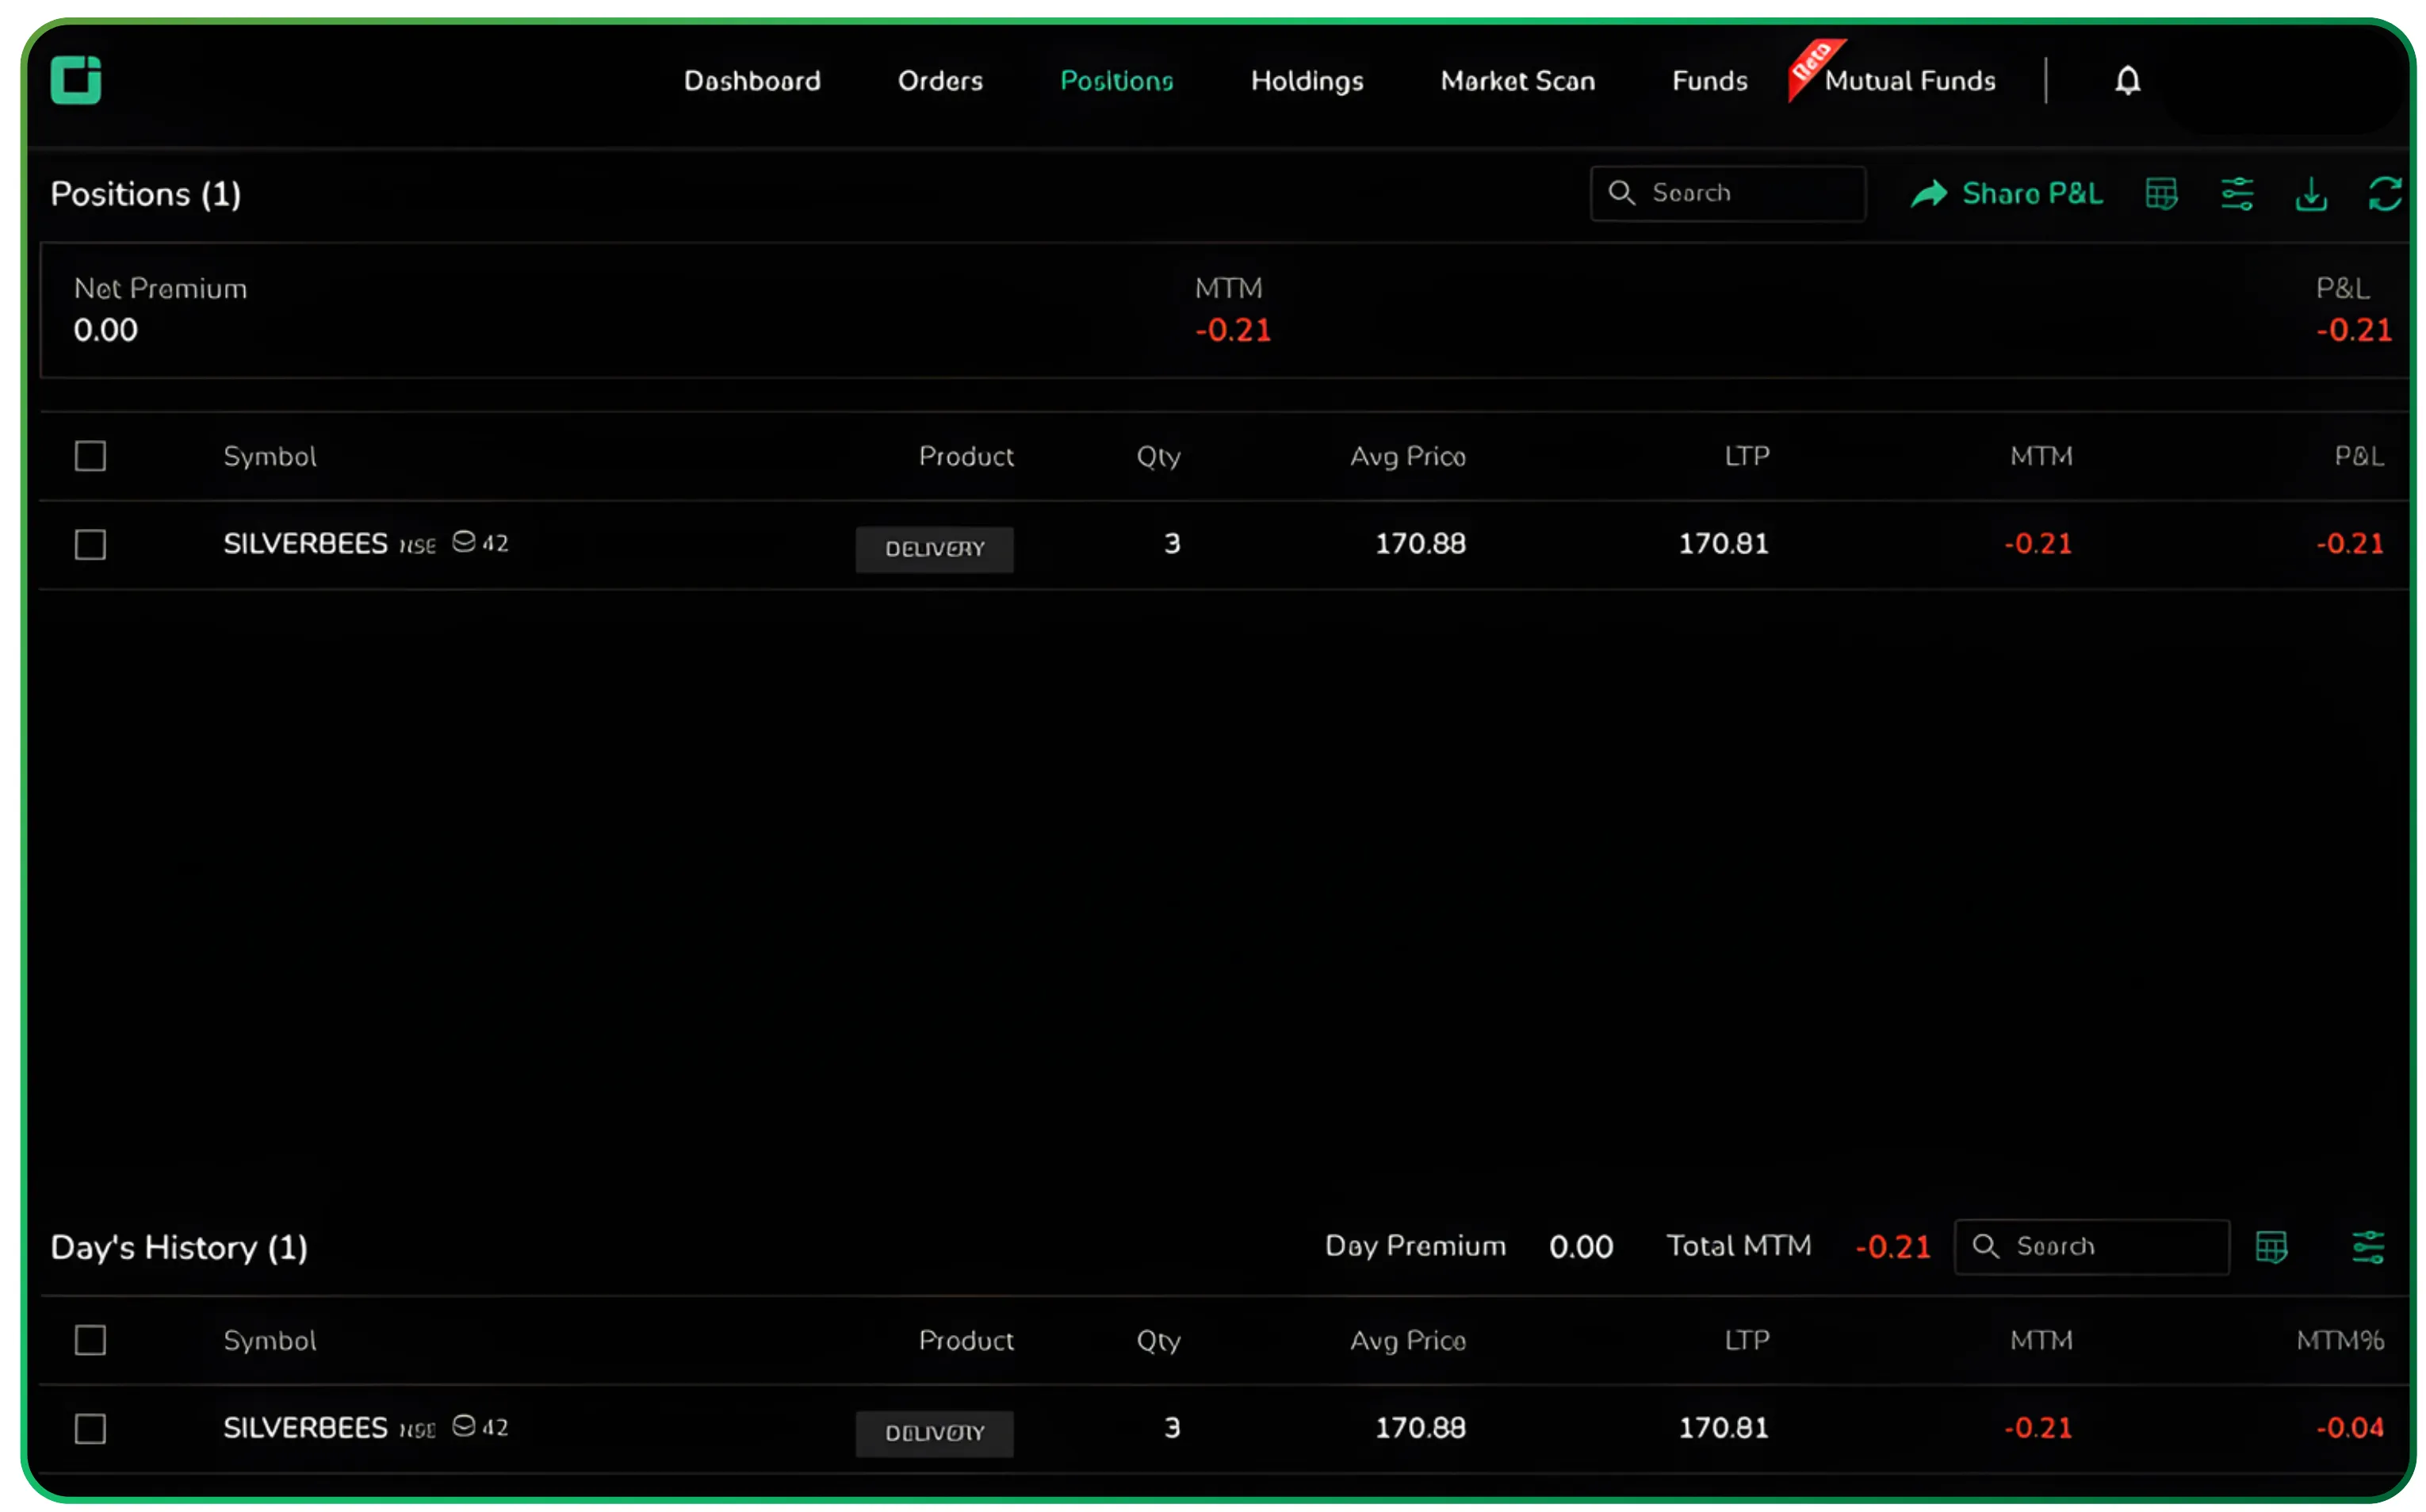The width and height of the screenshot is (2426, 1512).
Task: Download the positions data
Action: click(x=2311, y=193)
